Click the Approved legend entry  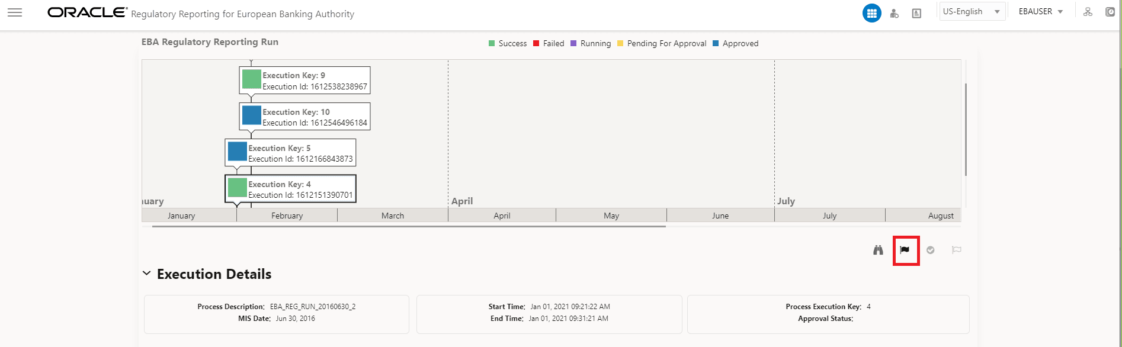click(x=735, y=43)
